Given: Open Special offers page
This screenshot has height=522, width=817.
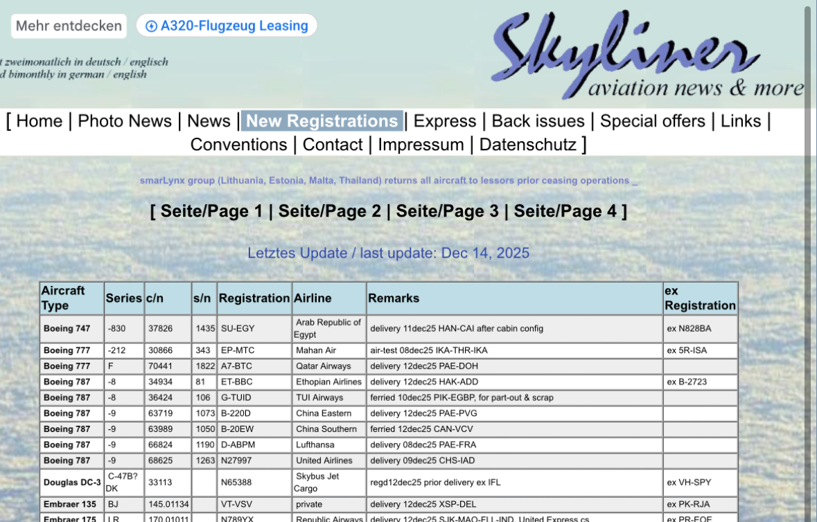Looking at the screenshot, I should (x=653, y=121).
